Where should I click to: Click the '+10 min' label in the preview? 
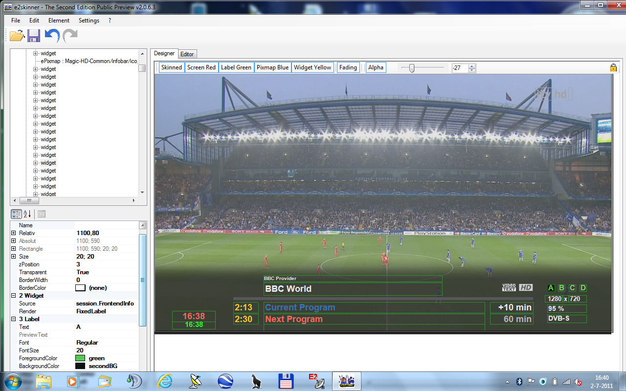pos(512,307)
